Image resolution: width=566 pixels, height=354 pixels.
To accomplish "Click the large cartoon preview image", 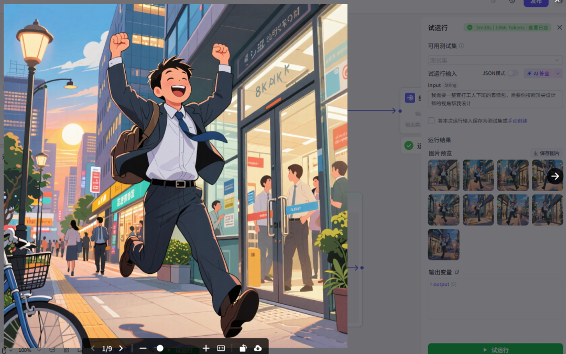I will click(x=176, y=176).
